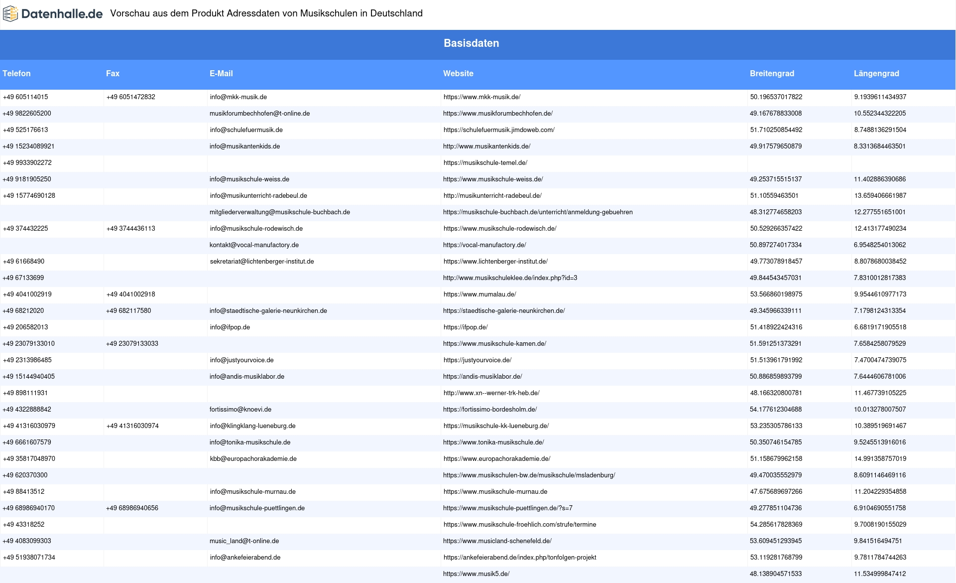Click the fax number +49 6051472832
The width and height of the screenshot is (956, 583).
pyautogui.click(x=131, y=97)
